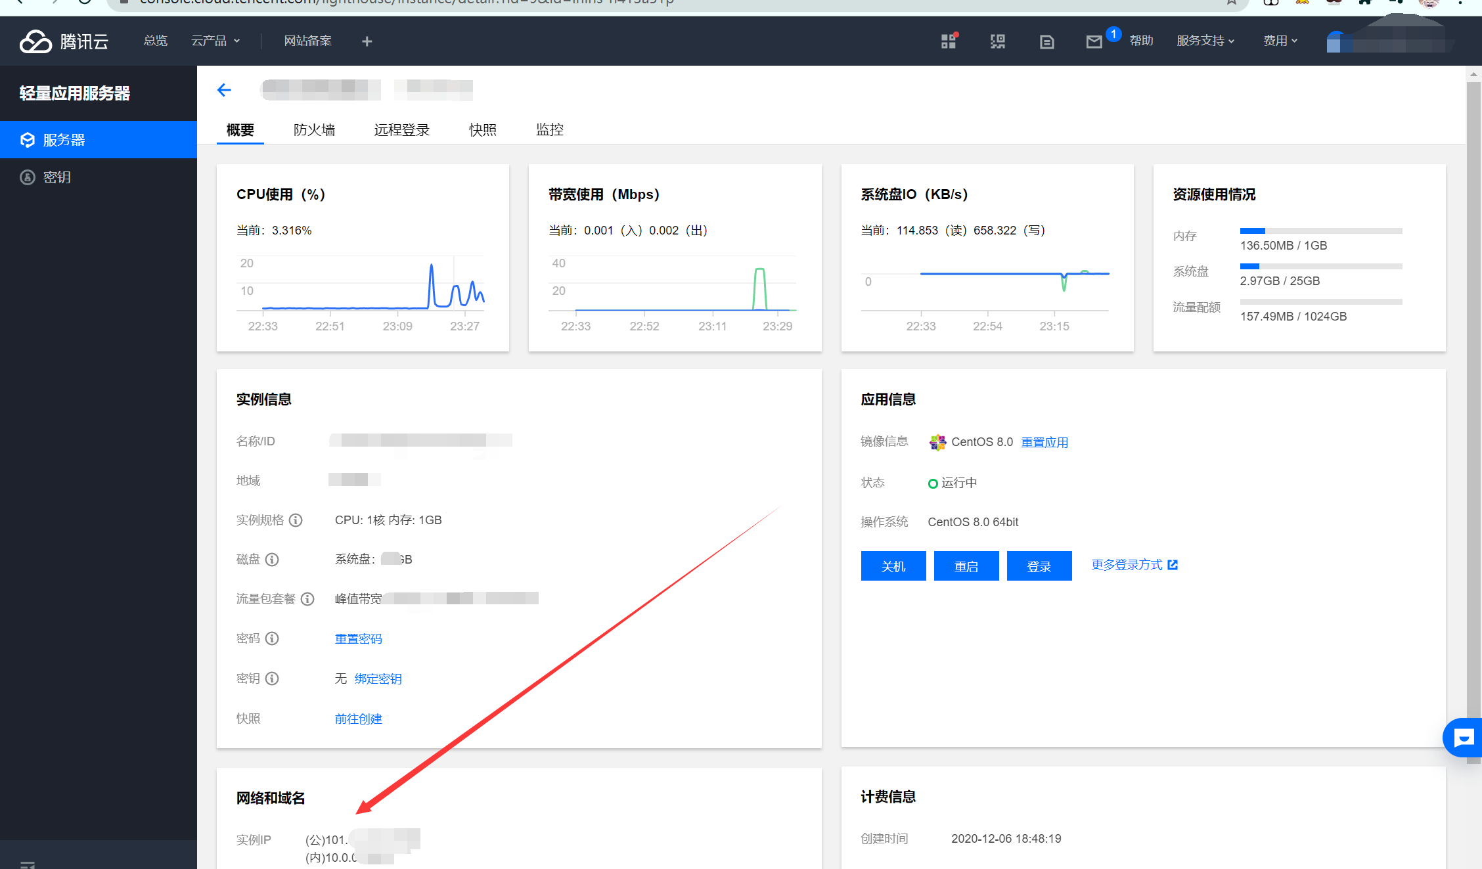Open the grid apps icon in top bar
The height and width of the screenshot is (869, 1482).
948,41
